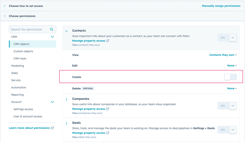Click the CRITICAL badge next to Delete
Viewport: 245px width, 142px height.
coord(88,88)
